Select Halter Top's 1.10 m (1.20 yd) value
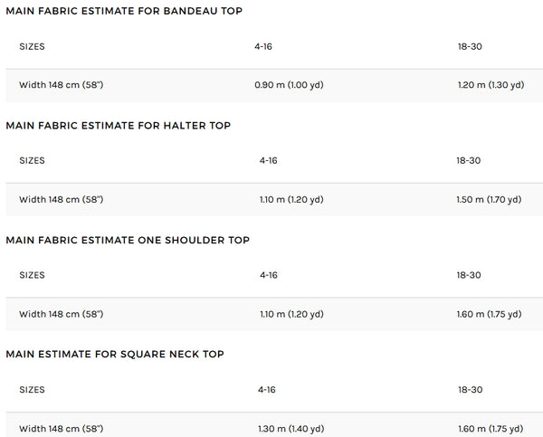 (x=291, y=200)
